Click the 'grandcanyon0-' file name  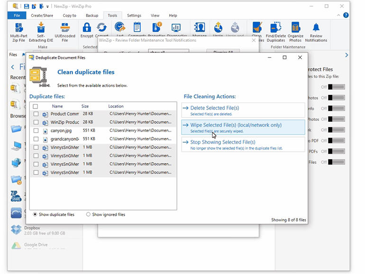(65, 139)
